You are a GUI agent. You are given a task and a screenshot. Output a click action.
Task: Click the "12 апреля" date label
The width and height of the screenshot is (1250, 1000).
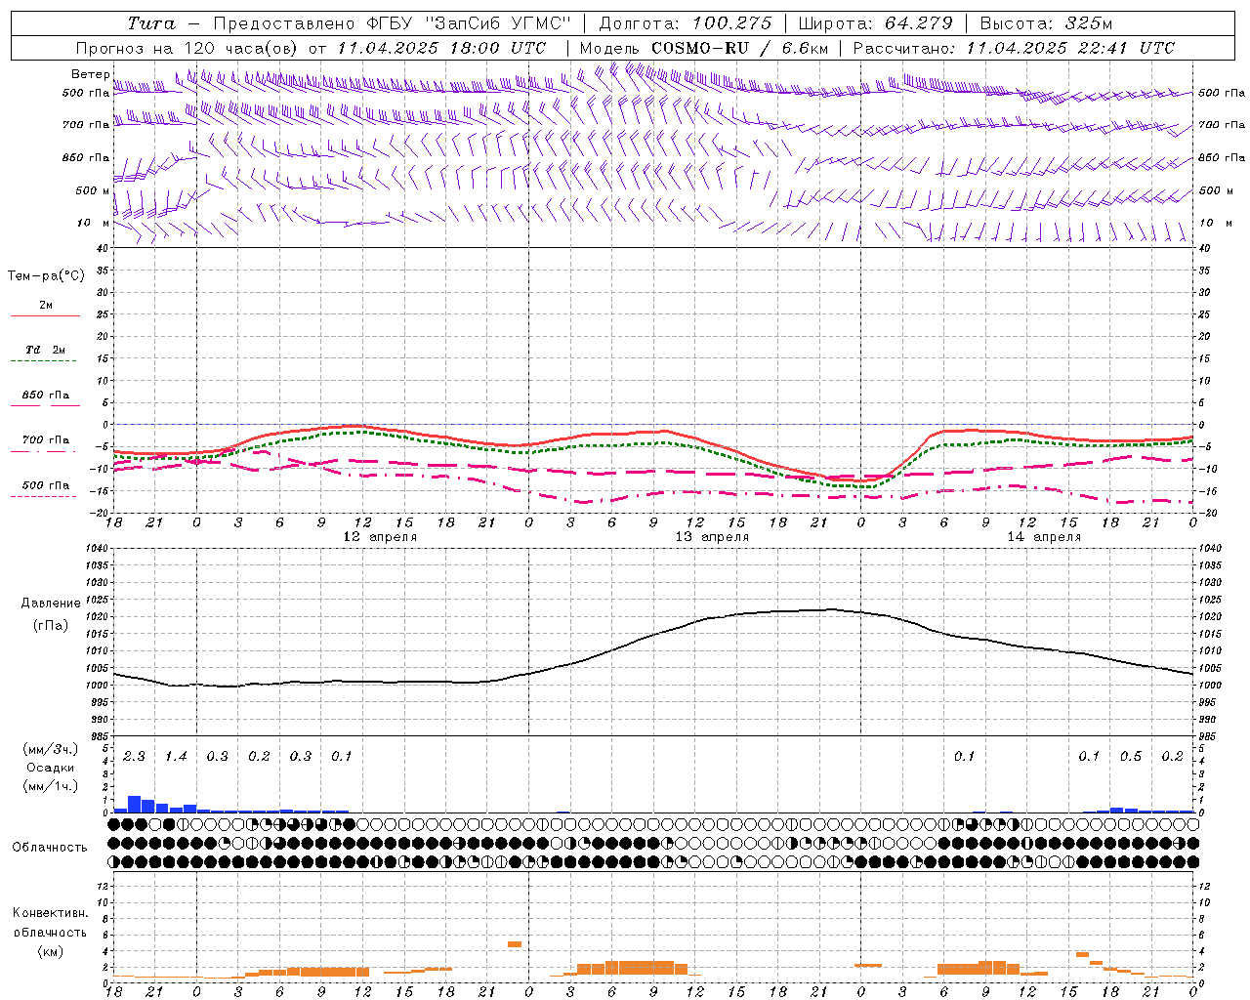coord(380,537)
